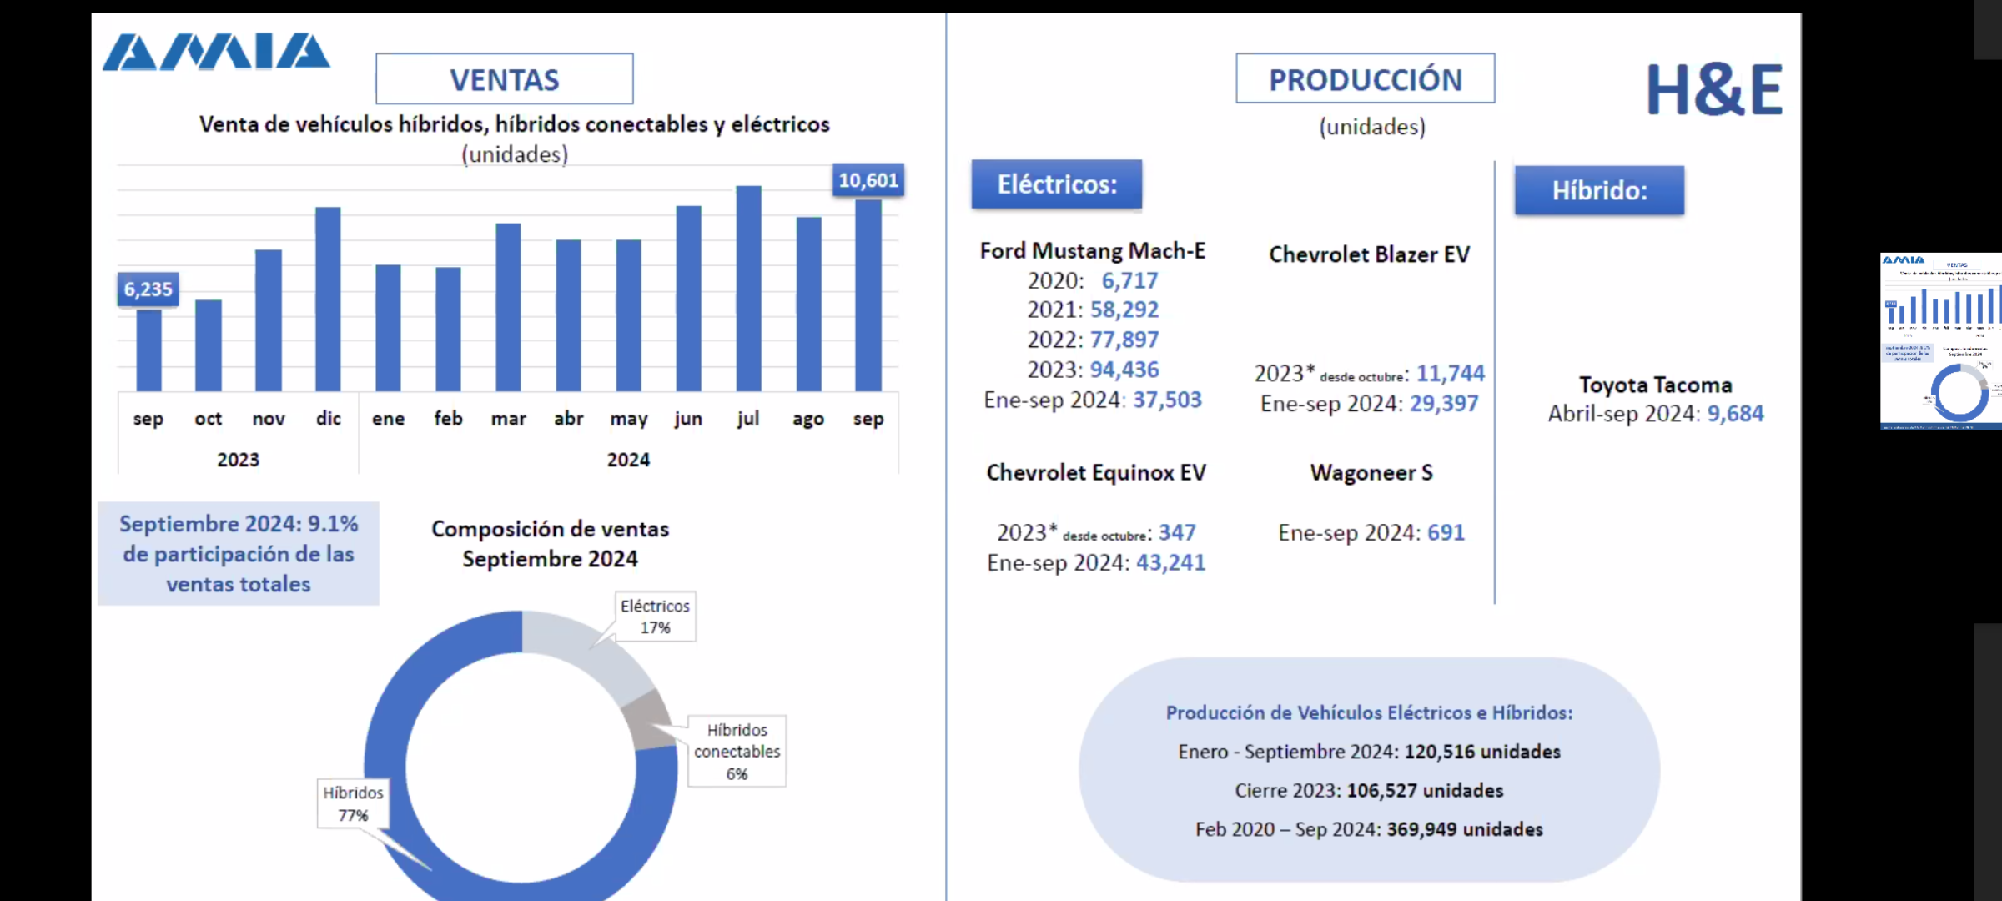Click the H&E logo
The image size is (2002, 901).
coord(1713,90)
